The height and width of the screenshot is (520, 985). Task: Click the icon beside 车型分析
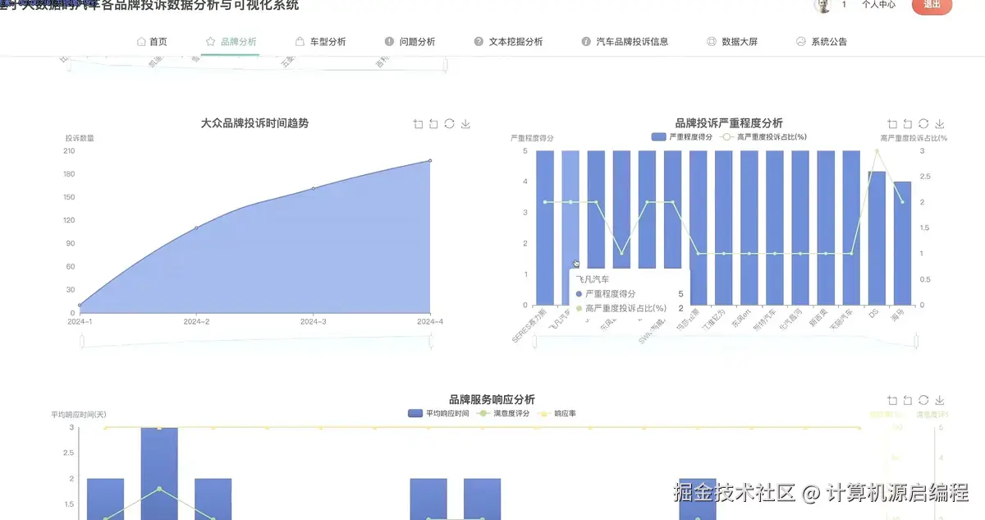click(x=300, y=41)
